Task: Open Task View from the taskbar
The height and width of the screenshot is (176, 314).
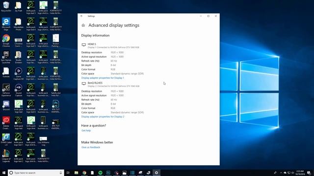Action: click(x=68, y=173)
